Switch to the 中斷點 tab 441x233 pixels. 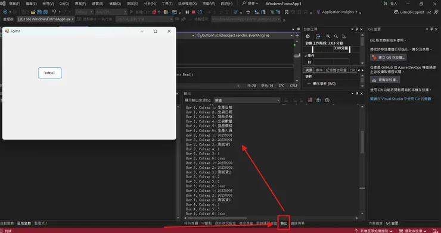tap(206, 223)
